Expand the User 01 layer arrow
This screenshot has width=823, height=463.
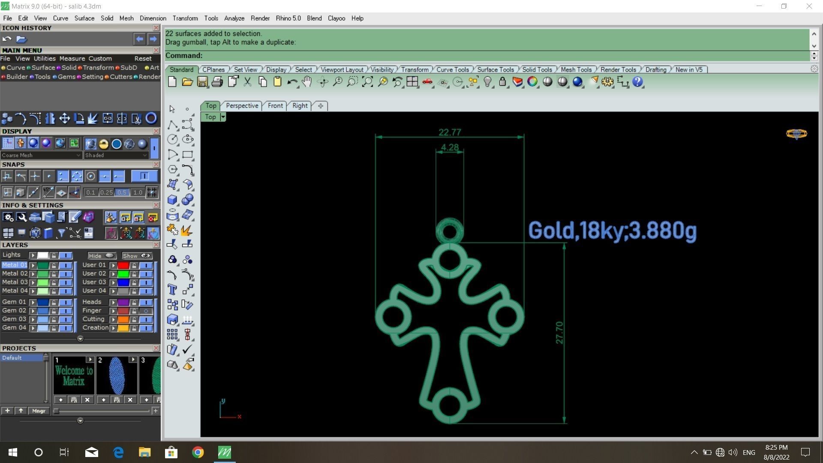114,265
